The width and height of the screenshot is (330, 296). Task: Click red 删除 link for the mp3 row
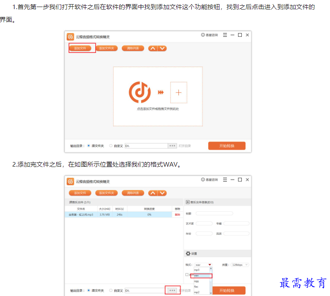[x=177, y=215]
